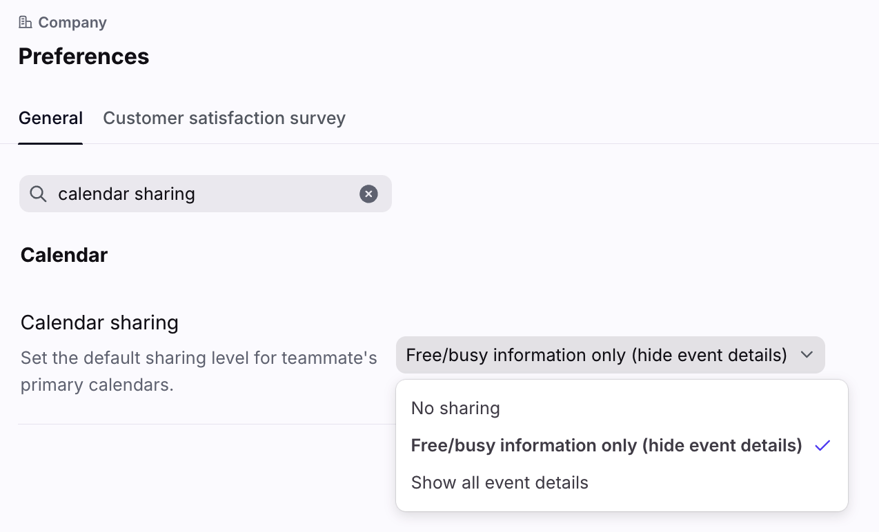Choose the No sharing option
The width and height of the screenshot is (879, 532).
coord(455,408)
